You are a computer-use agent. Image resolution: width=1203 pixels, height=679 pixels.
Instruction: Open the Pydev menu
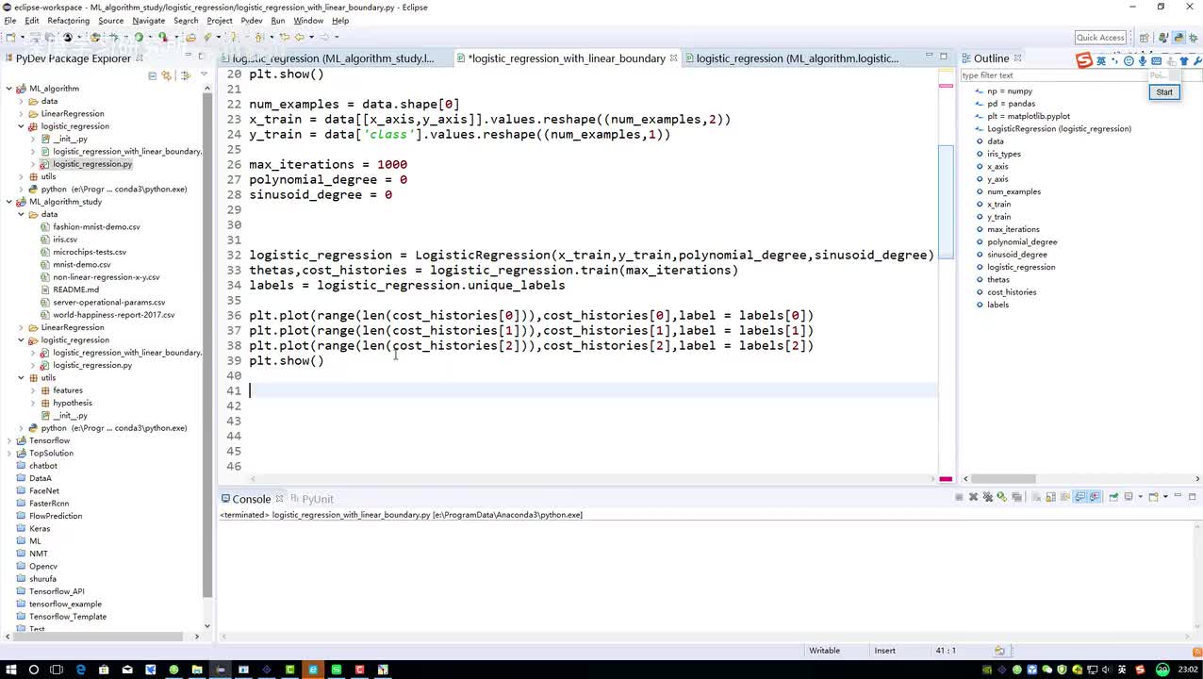coord(251,20)
